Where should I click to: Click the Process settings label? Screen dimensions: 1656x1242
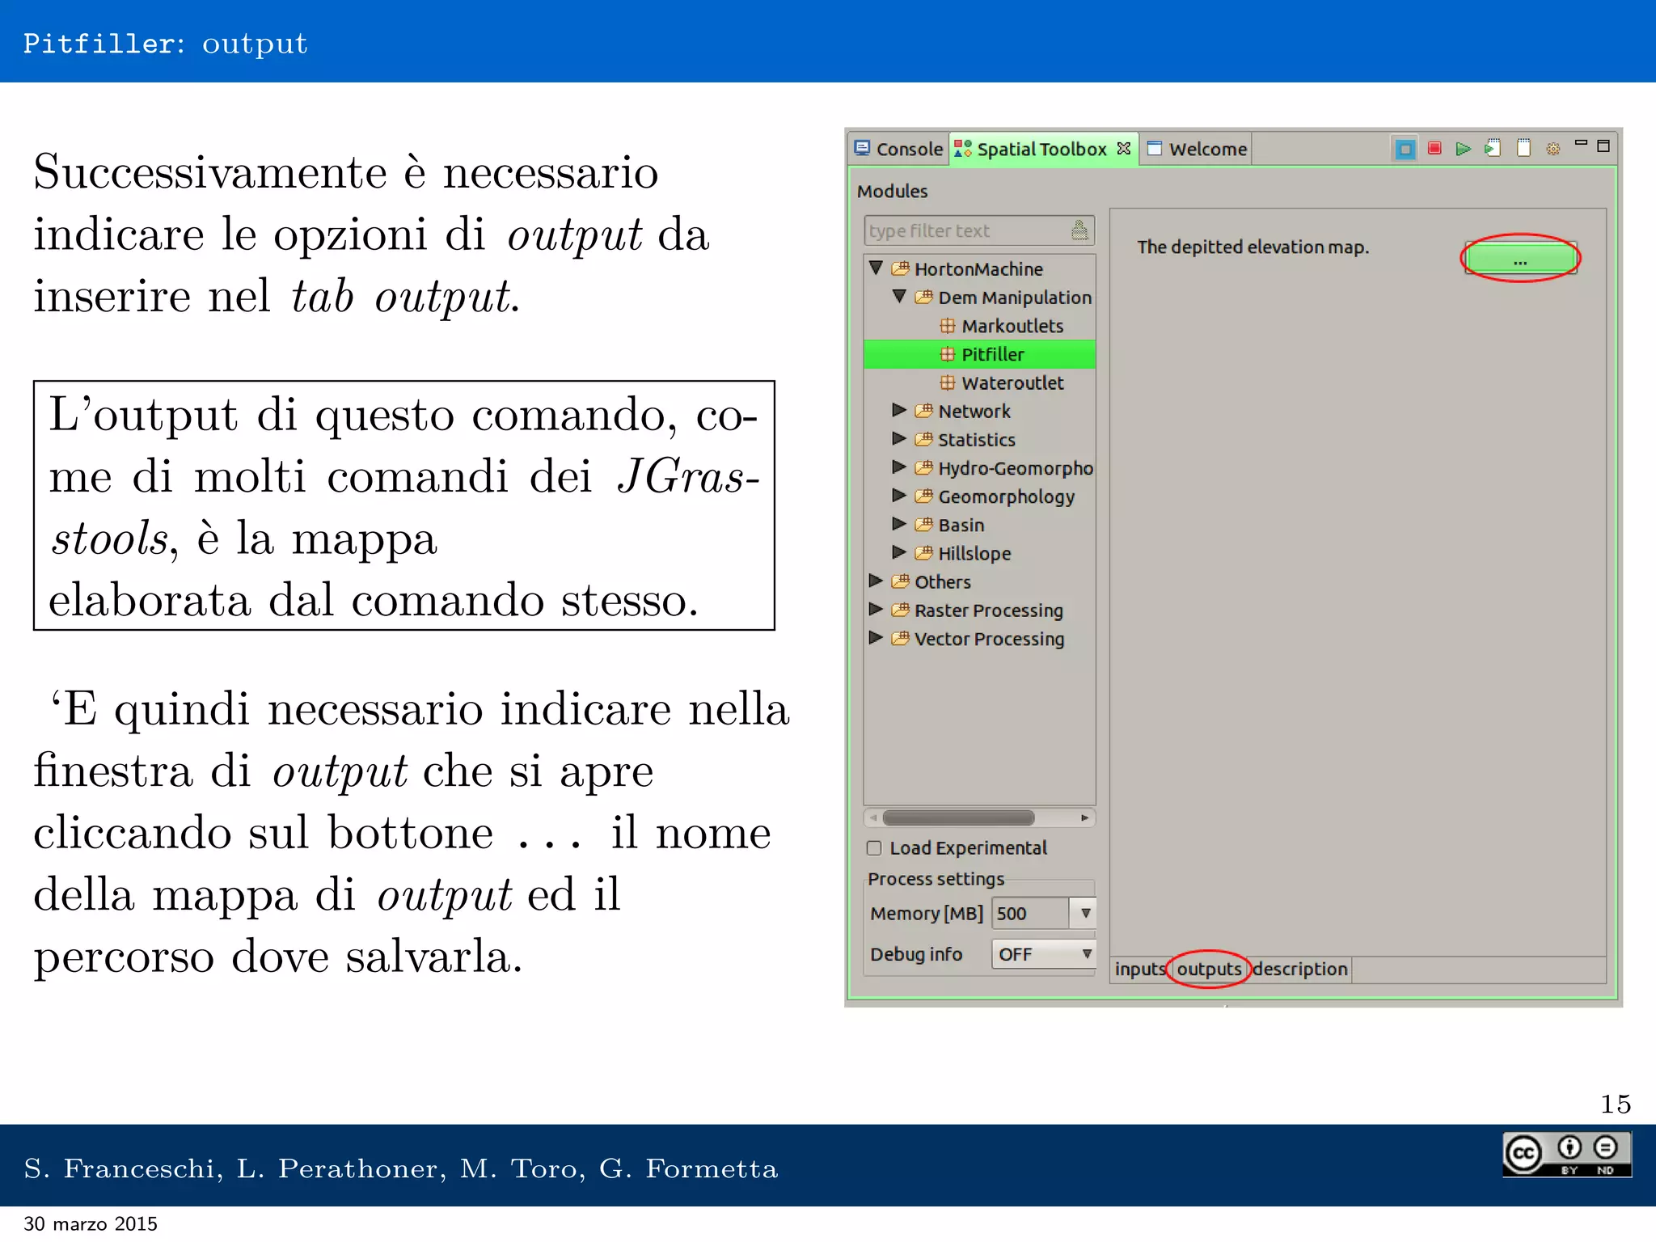tap(936, 879)
